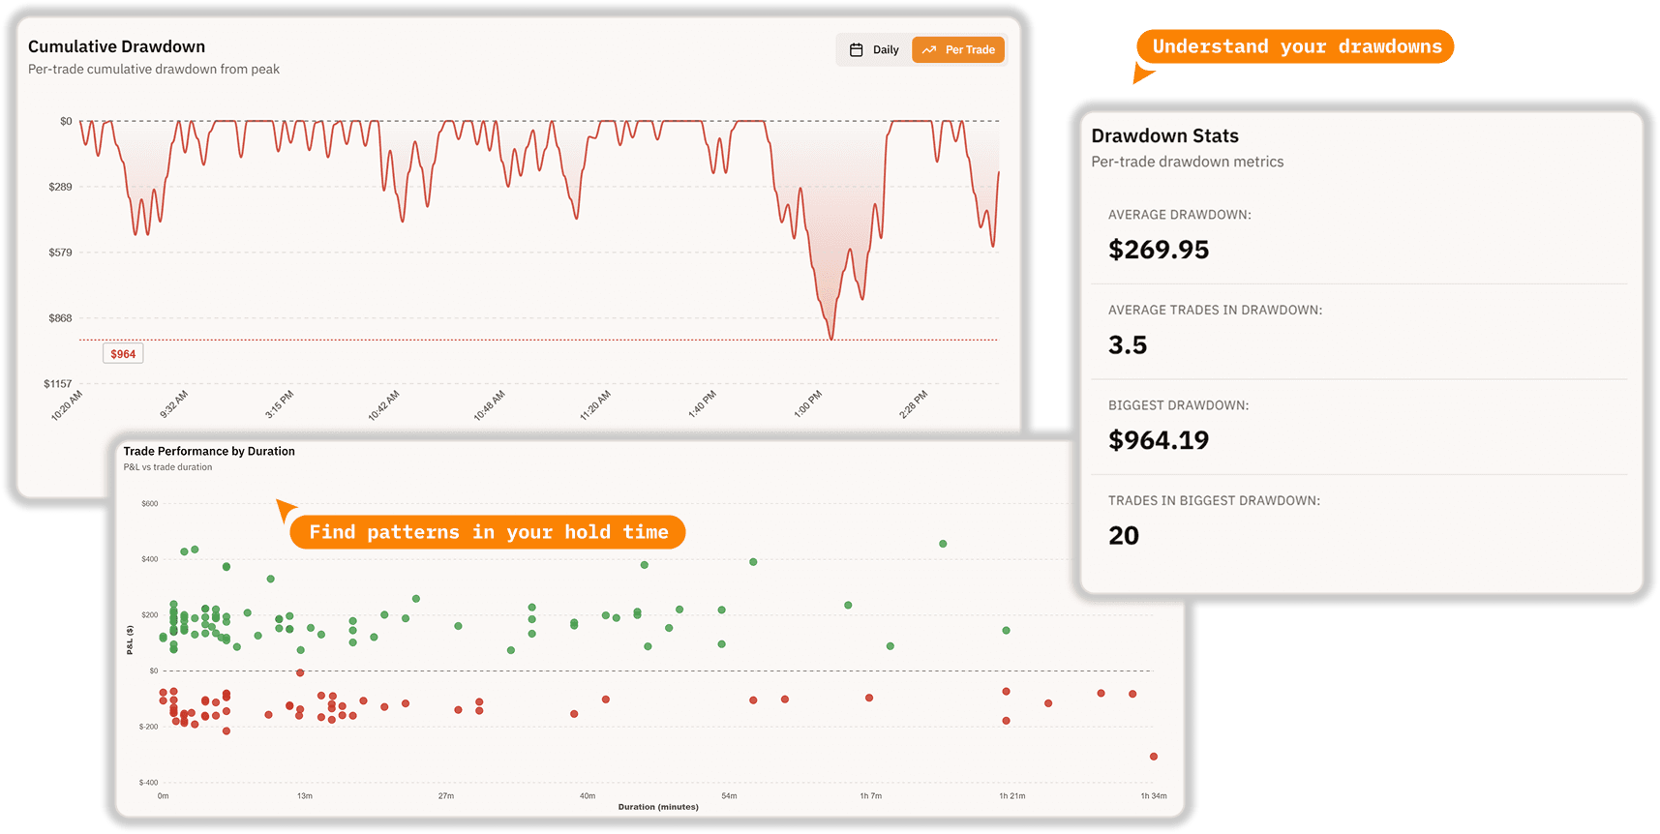The image size is (1660, 834).
Task: Click the red dot on the $0 line
Action: (300, 672)
